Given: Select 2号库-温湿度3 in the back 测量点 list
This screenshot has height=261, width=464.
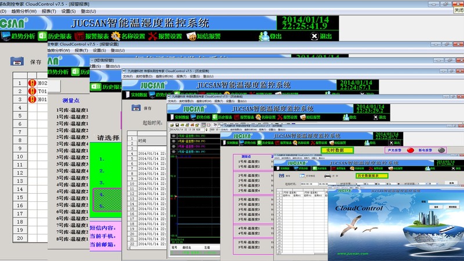Looking at the screenshot, I should pyautogui.click(x=72, y=137).
